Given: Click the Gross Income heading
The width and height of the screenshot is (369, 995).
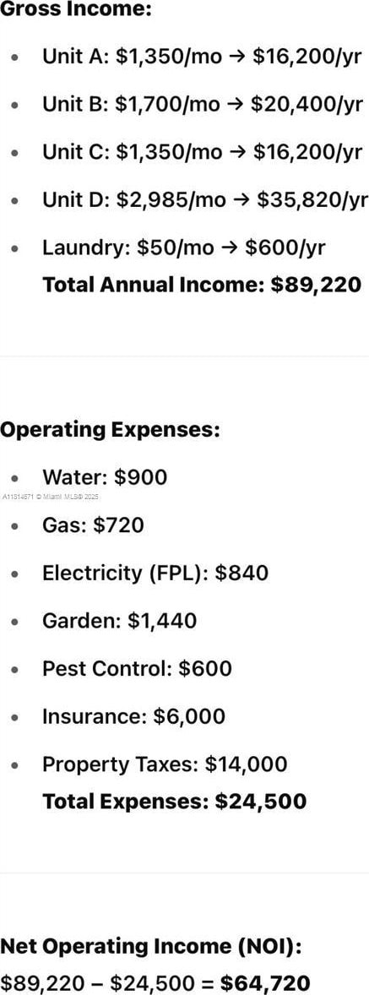Looking at the screenshot, I should coord(75,11).
